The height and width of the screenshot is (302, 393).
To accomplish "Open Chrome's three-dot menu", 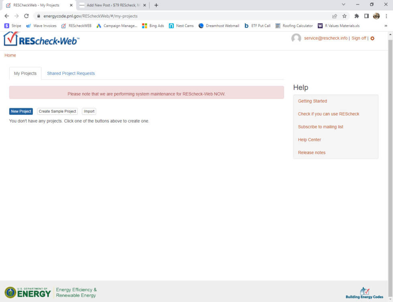I will pyautogui.click(x=386, y=17).
